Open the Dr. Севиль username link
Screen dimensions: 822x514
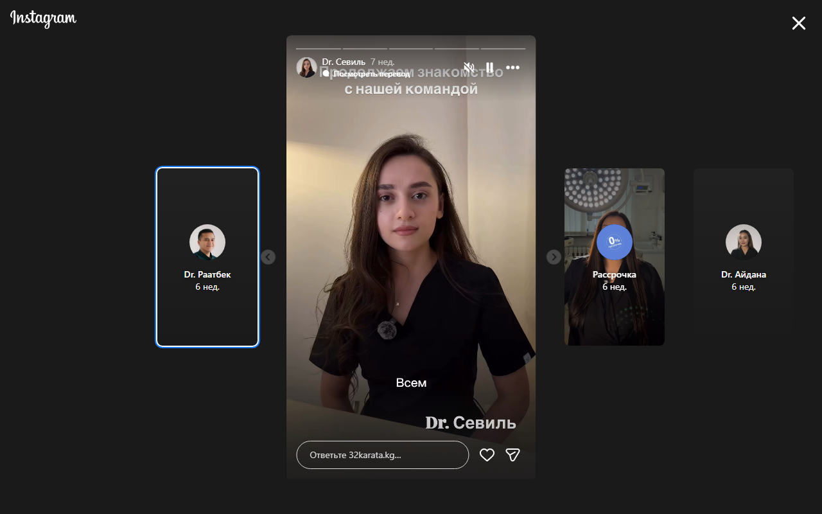tap(344, 62)
